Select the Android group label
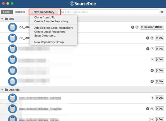This screenshot has width=166, height=121. 15,90
